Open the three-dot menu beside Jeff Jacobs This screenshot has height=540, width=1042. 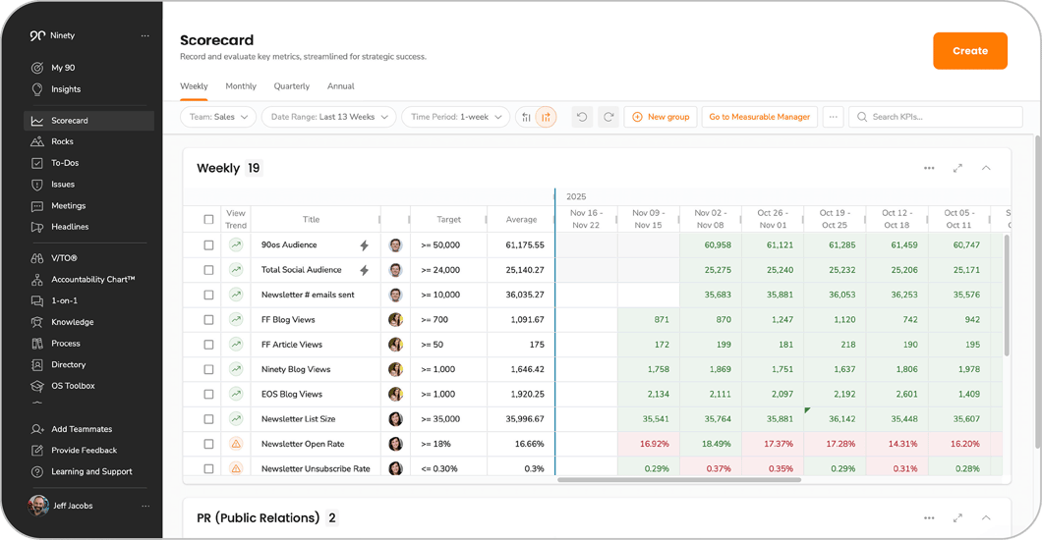145,506
